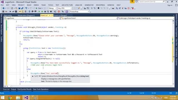Switch to the Model.edmx diagram tab
This screenshot has width=178, height=100.
(26, 15)
